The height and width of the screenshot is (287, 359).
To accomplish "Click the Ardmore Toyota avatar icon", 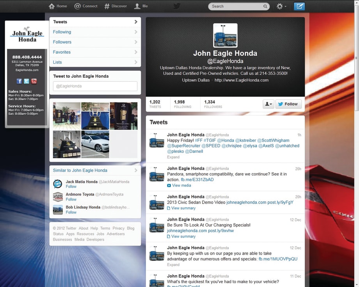I will (x=58, y=197).
